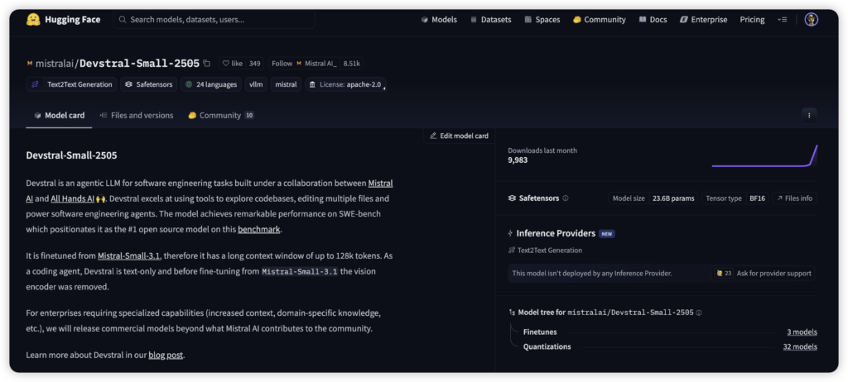Image resolution: width=848 pixels, height=382 pixels.
Task: Click Edit model card button
Action: coord(459,136)
